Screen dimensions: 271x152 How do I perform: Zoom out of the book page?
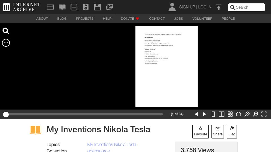247,114
